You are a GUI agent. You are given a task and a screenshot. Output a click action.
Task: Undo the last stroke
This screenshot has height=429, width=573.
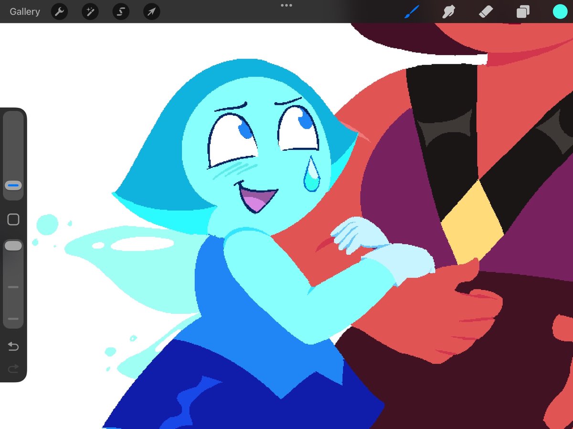13,346
